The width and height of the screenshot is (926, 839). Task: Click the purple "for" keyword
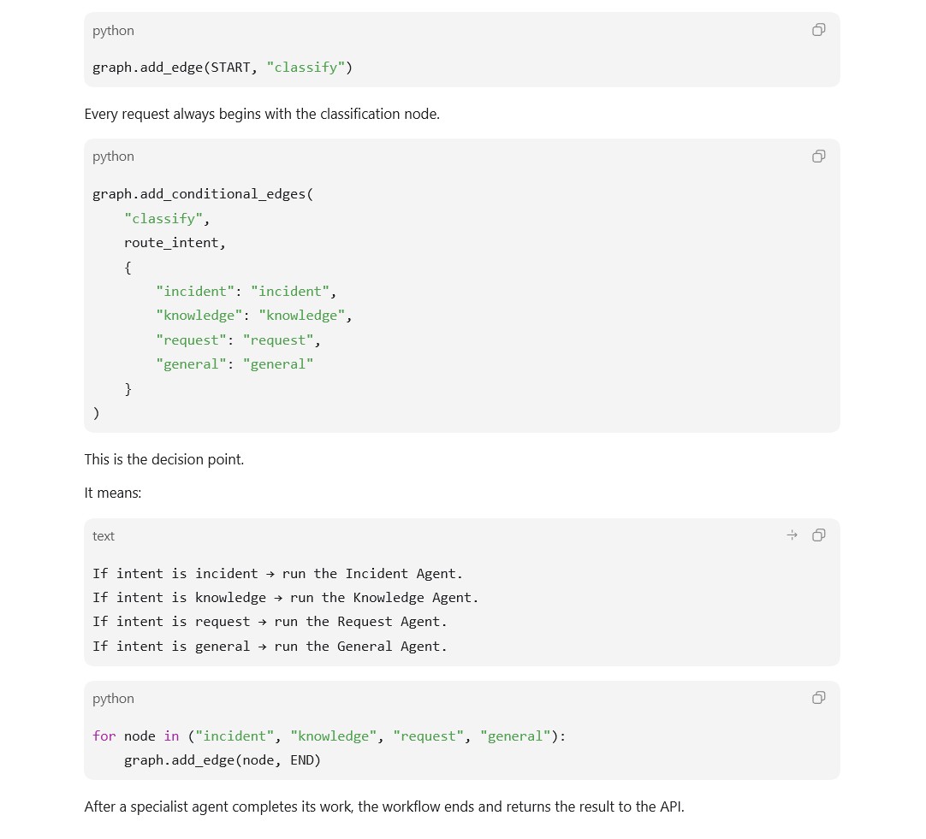(x=104, y=736)
